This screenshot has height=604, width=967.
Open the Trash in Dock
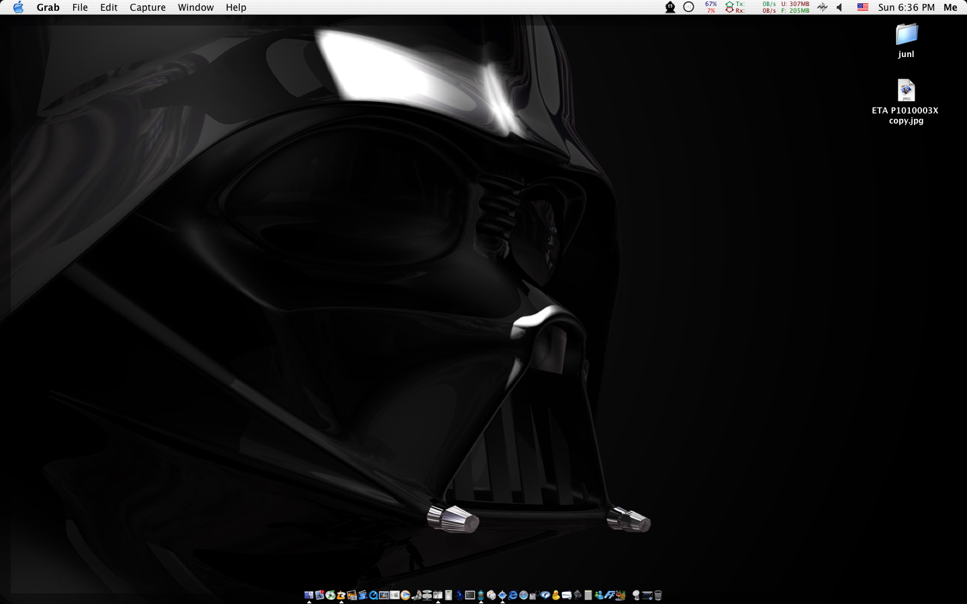coord(658,595)
